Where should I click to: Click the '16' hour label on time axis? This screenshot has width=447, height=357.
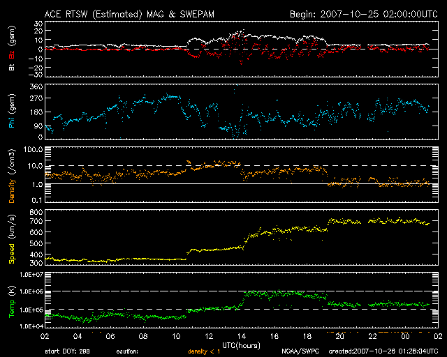(274, 336)
